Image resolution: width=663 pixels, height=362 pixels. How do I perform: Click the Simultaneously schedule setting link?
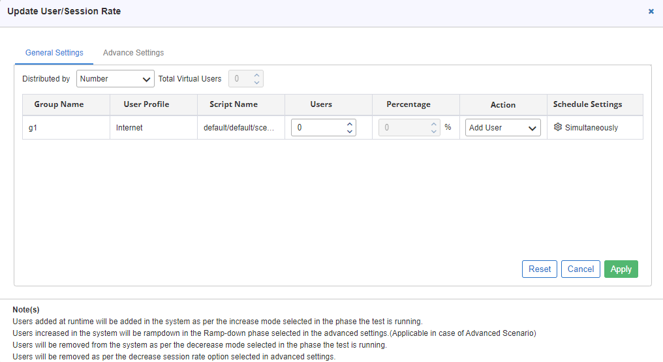[x=591, y=128]
